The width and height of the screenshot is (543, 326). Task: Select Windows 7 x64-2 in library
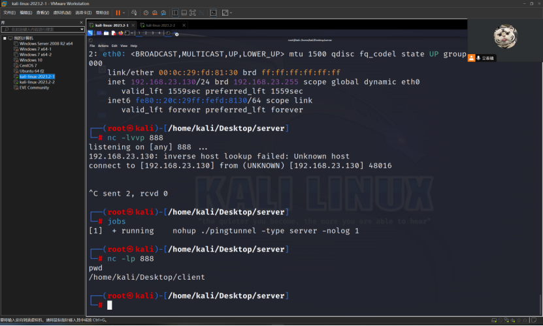click(x=35, y=55)
